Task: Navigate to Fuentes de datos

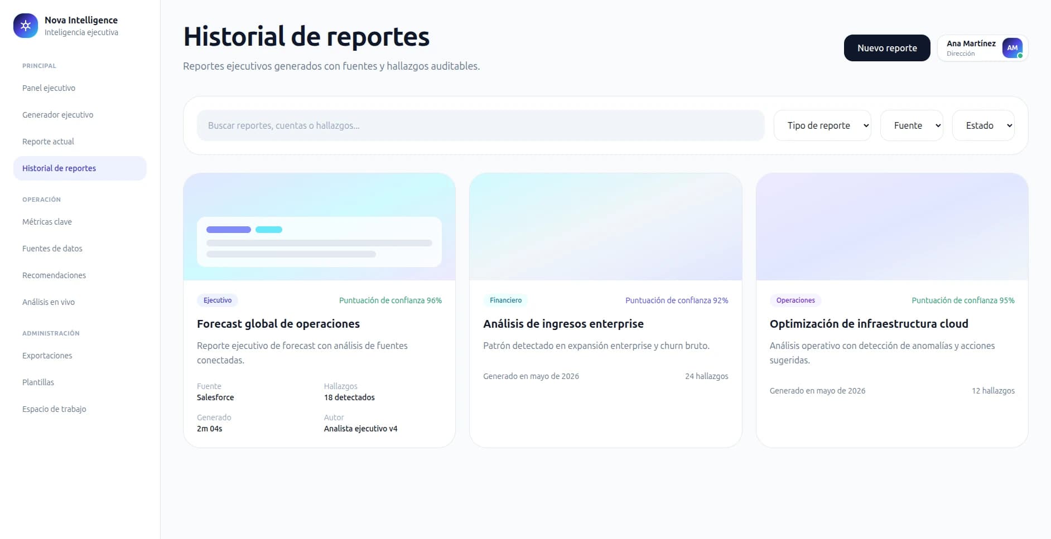Action: coord(80,249)
